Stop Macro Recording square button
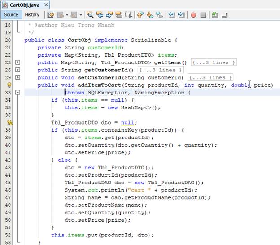The height and width of the screenshot is (245, 280). [x=203, y=15]
